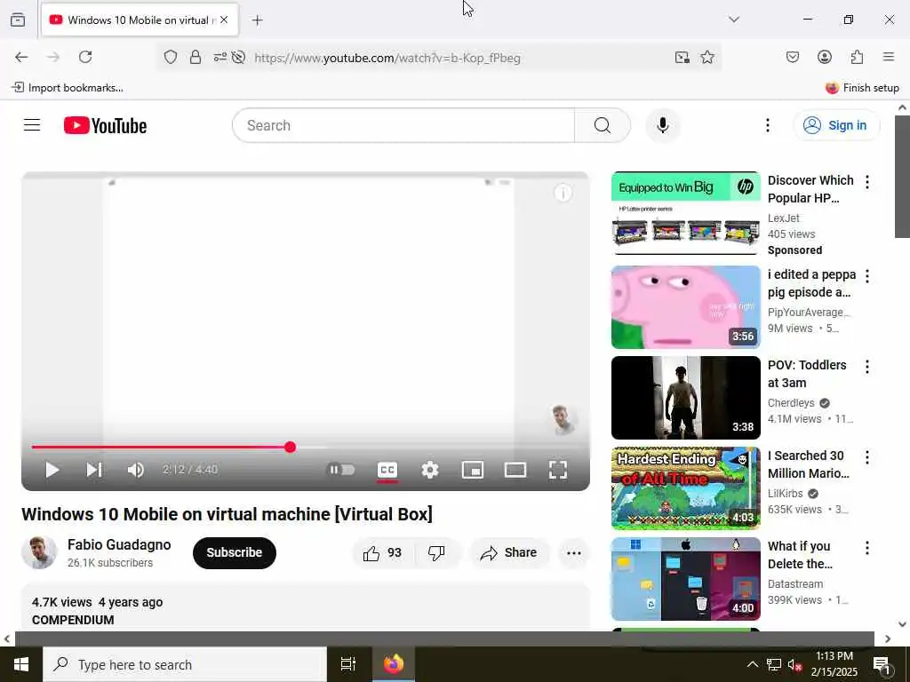
Task: Click the Share button
Action: point(509,553)
